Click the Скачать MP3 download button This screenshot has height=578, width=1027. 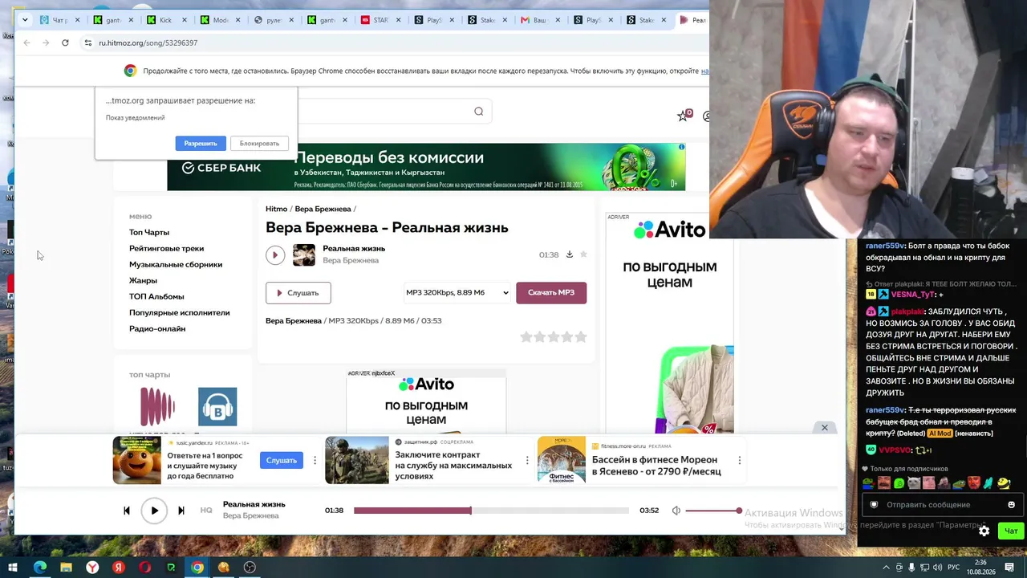click(x=551, y=293)
